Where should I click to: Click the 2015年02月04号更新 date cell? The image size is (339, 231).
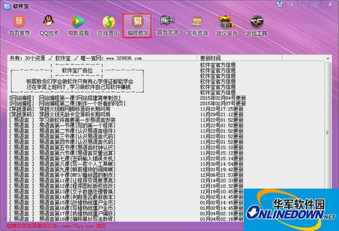coord(223,98)
